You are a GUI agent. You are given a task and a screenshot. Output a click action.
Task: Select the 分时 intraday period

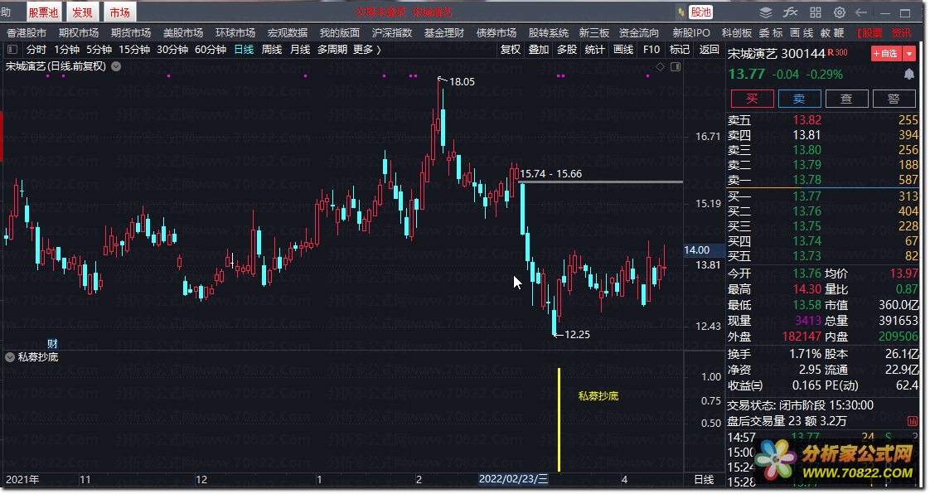pyautogui.click(x=36, y=50)
